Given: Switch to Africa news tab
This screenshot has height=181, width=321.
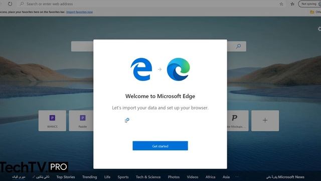Looking at the screenshot, I should [210, 177].
